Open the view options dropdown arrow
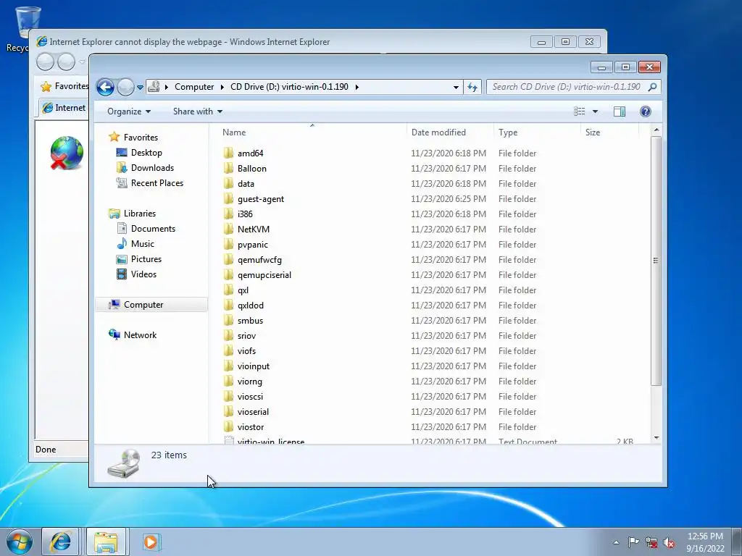Screen dimensions: 742x556 596,111
